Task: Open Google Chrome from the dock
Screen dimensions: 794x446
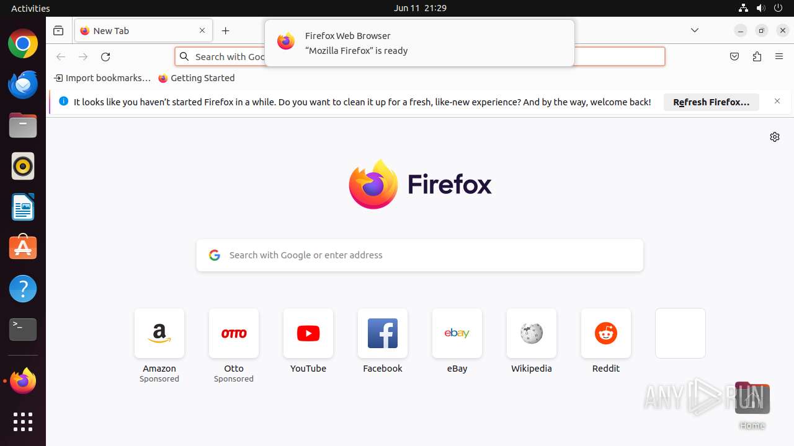Action: click(23, 44)
